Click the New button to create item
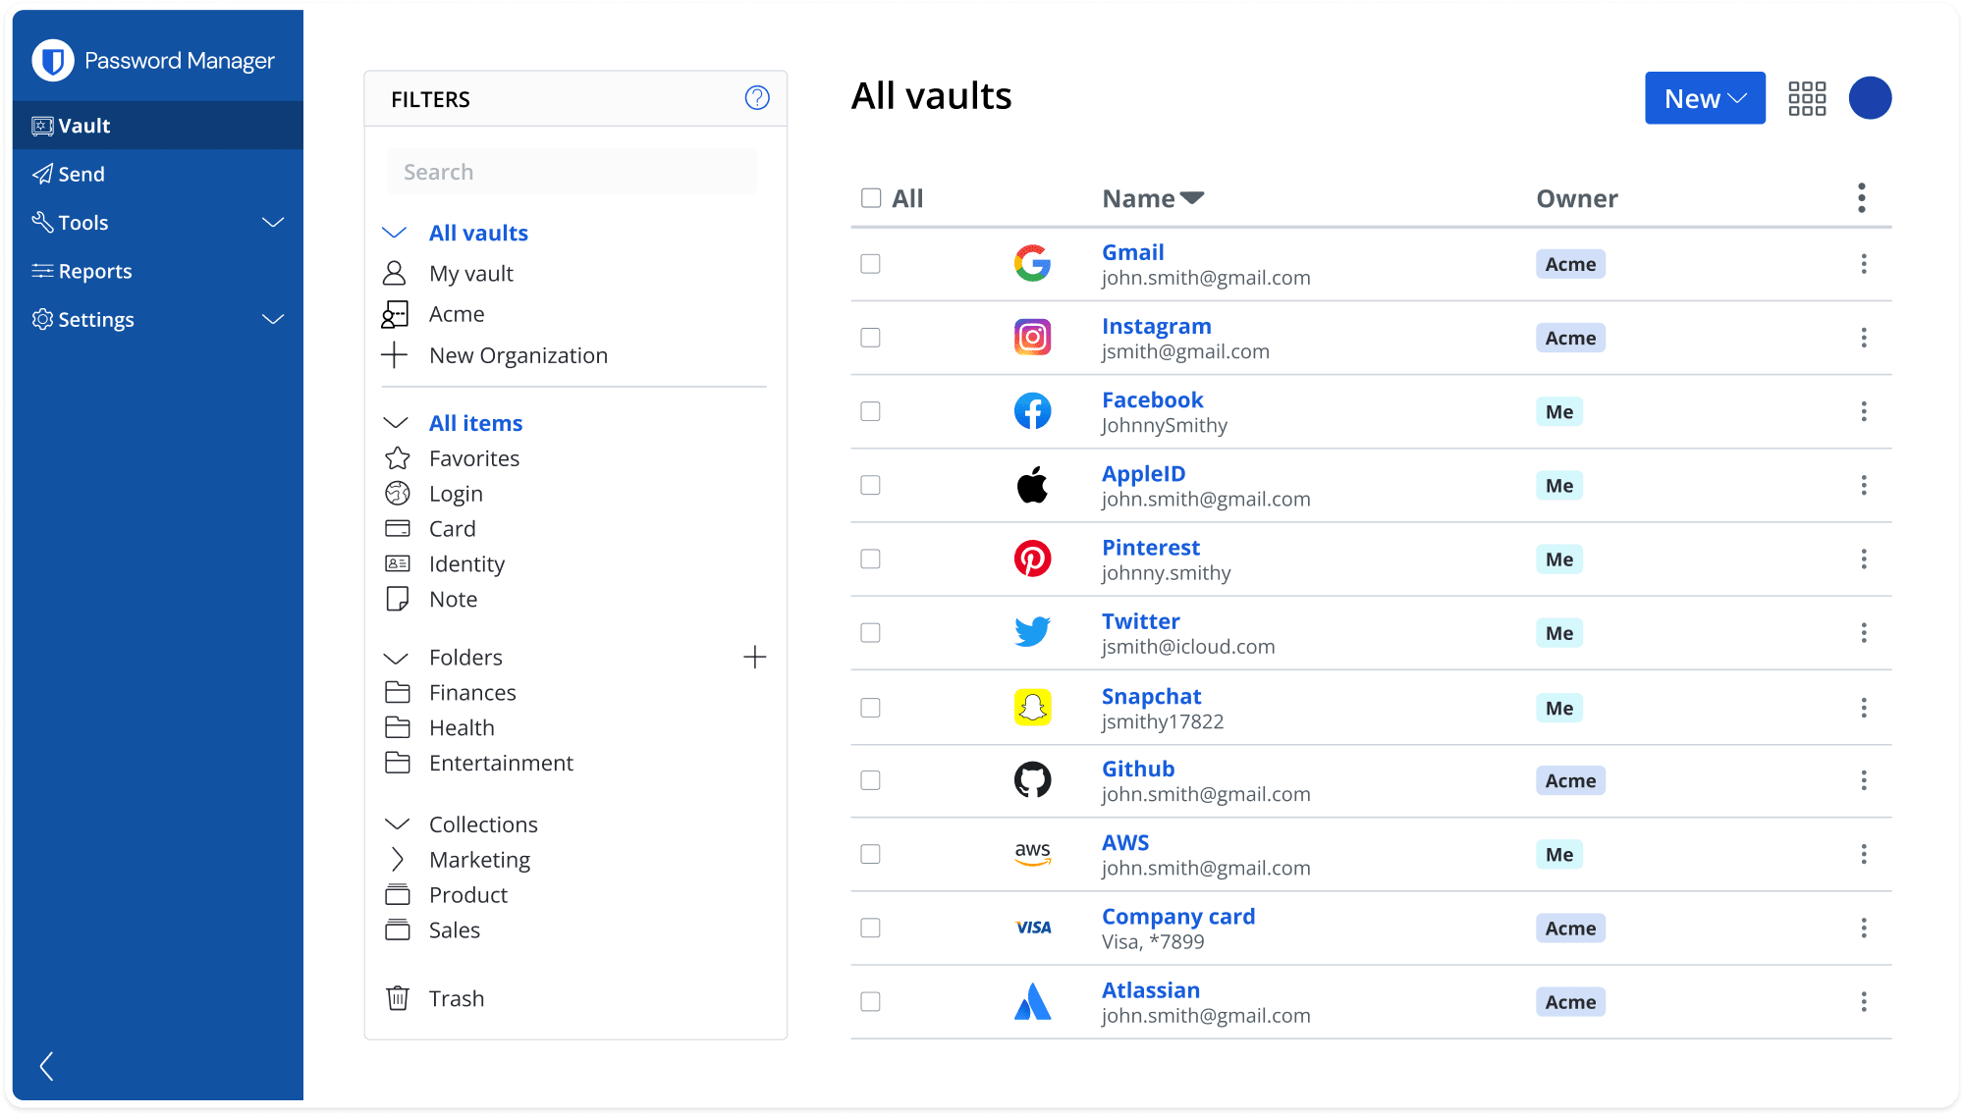Image resolution: width=1964 pixels, height=1116 pixels. 1703,98
